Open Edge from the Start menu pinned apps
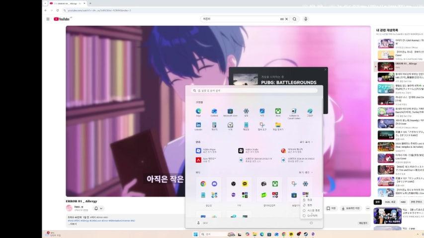 click(198, 112)
